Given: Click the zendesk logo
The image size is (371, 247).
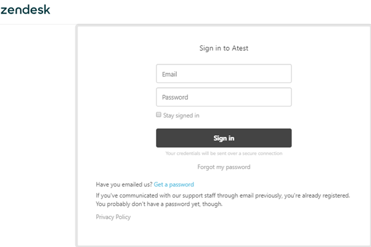Looking at the screenshot, I should click(25, 10).
